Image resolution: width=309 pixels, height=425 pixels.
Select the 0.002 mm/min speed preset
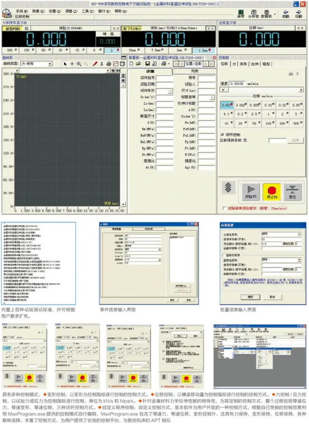(x=241, y=105)
